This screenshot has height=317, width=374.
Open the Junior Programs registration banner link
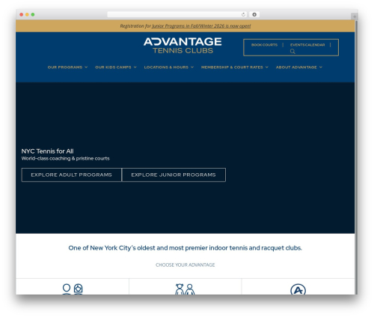pos(201,26)
